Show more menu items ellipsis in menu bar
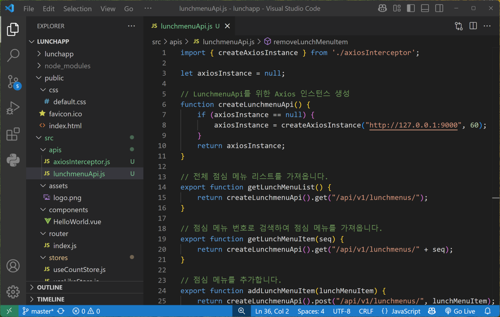 point(148,8)
